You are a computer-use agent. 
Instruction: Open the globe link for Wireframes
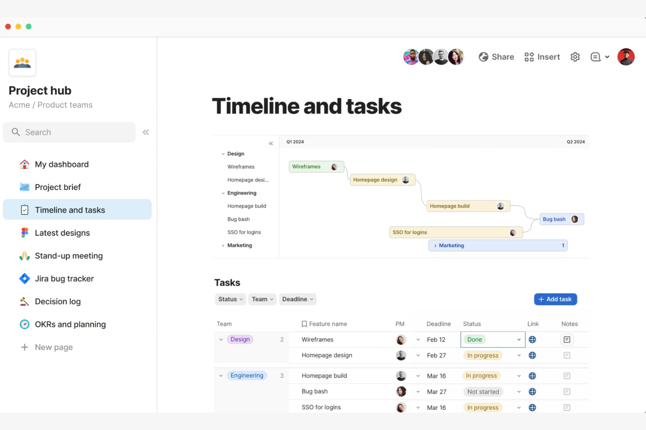coord(532,340)
